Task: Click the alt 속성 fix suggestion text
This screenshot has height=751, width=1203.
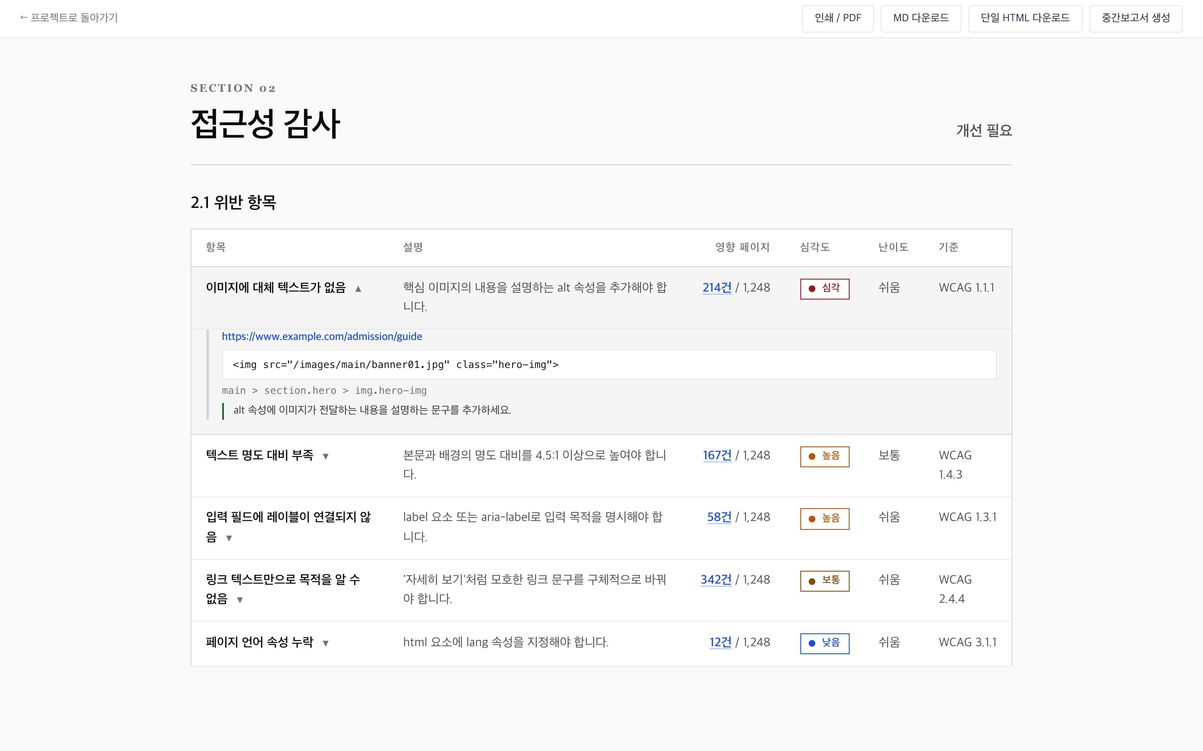Action: coord(372,410)
